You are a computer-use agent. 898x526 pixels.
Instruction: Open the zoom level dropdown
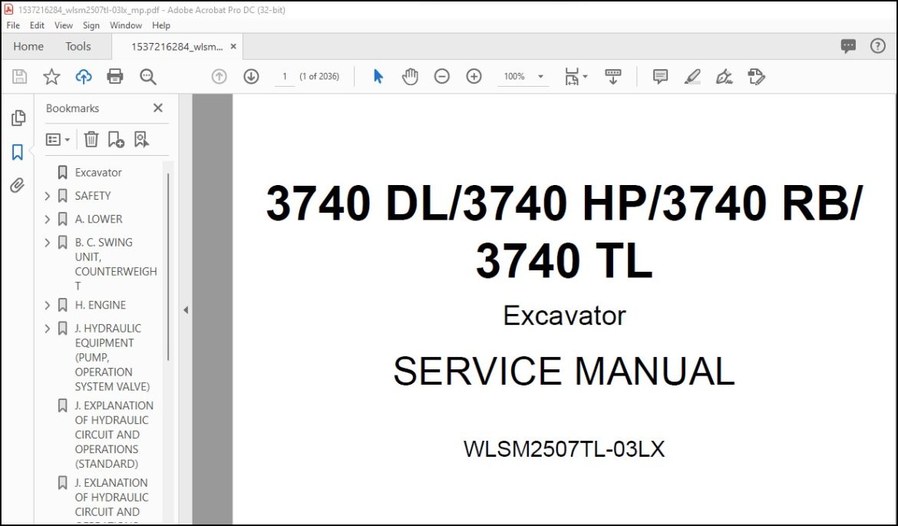click(x=540, y=77)
